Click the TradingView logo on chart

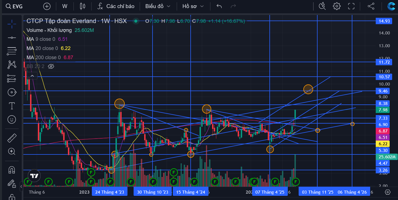coord(34,176)
